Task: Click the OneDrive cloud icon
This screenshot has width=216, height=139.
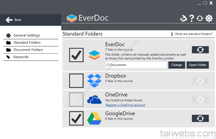Action: 94,100
